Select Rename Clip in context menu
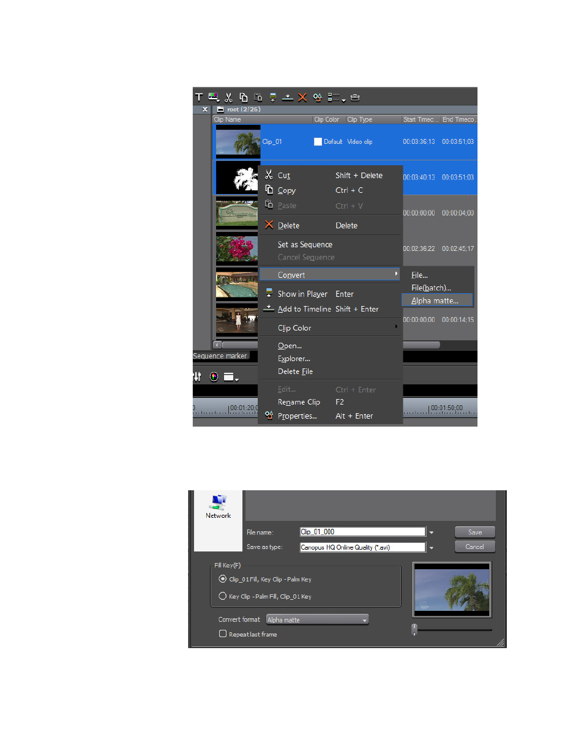Viewport: 584px width, 751px height. click(x=299, y=402)
